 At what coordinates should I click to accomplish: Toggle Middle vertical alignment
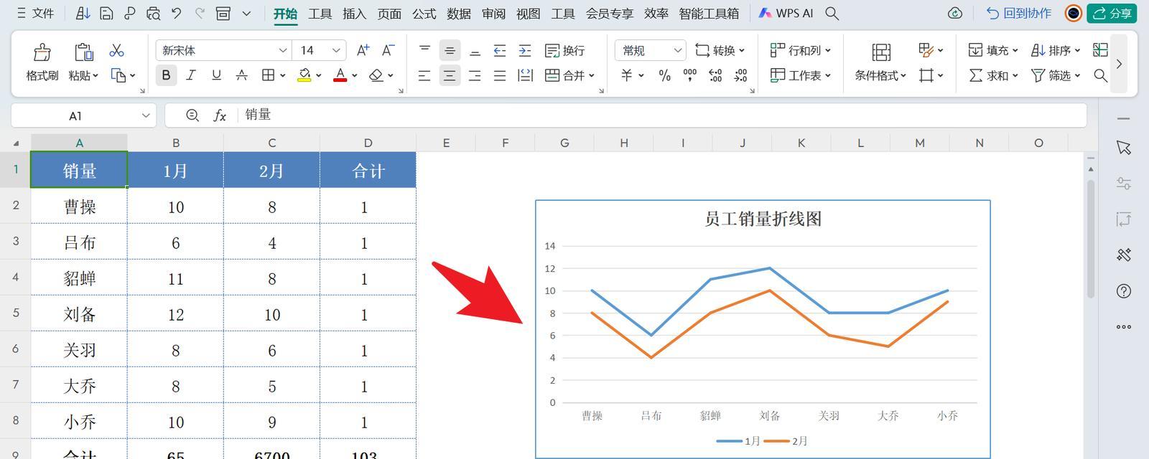tap(450, 50)
